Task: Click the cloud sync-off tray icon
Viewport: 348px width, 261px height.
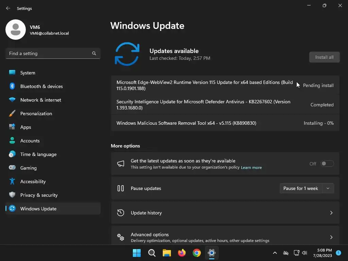Action: [285, 253]
